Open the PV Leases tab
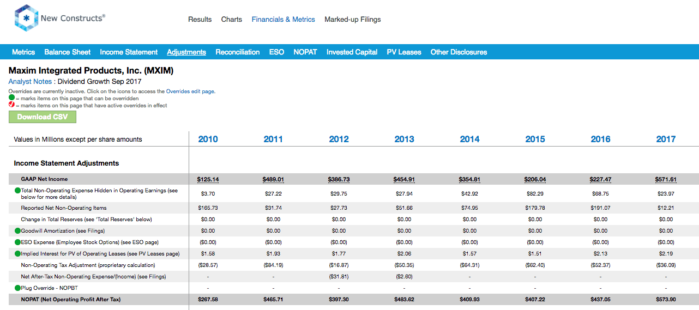The height and width of the screenshot is (310, 699). tap(404, 52)
